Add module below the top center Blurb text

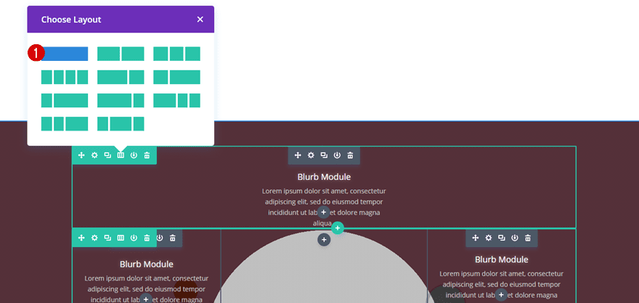[324, 212]
